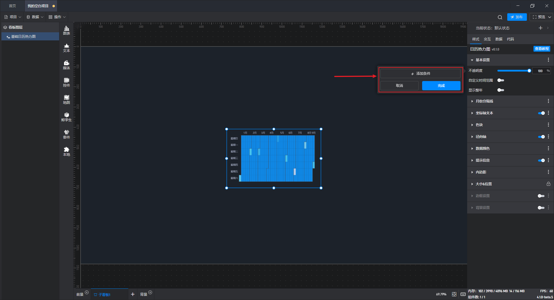Viewport: 554px width, 300px height.
Task: Toggle 自定义时间范围 switch
Action: pyautogui.click(x=501, y=80)
